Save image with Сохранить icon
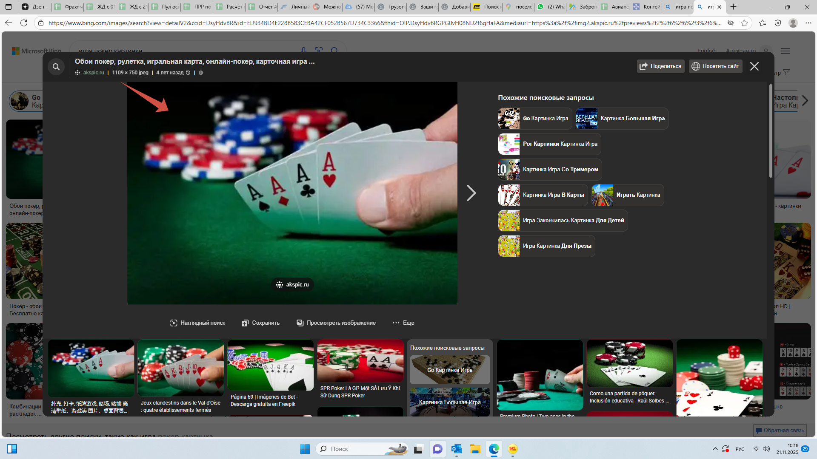Viewport: 817px width, 459px height. pos(260,323)
